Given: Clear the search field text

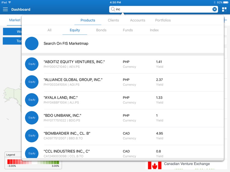Looking at the screenshot, I should point(214,9).
